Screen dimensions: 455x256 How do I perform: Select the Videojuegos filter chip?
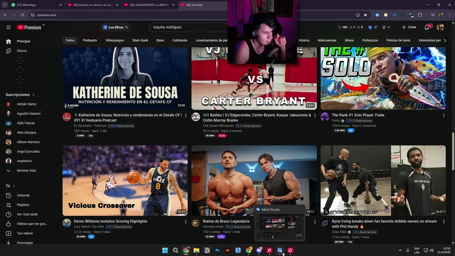point(114,41)
